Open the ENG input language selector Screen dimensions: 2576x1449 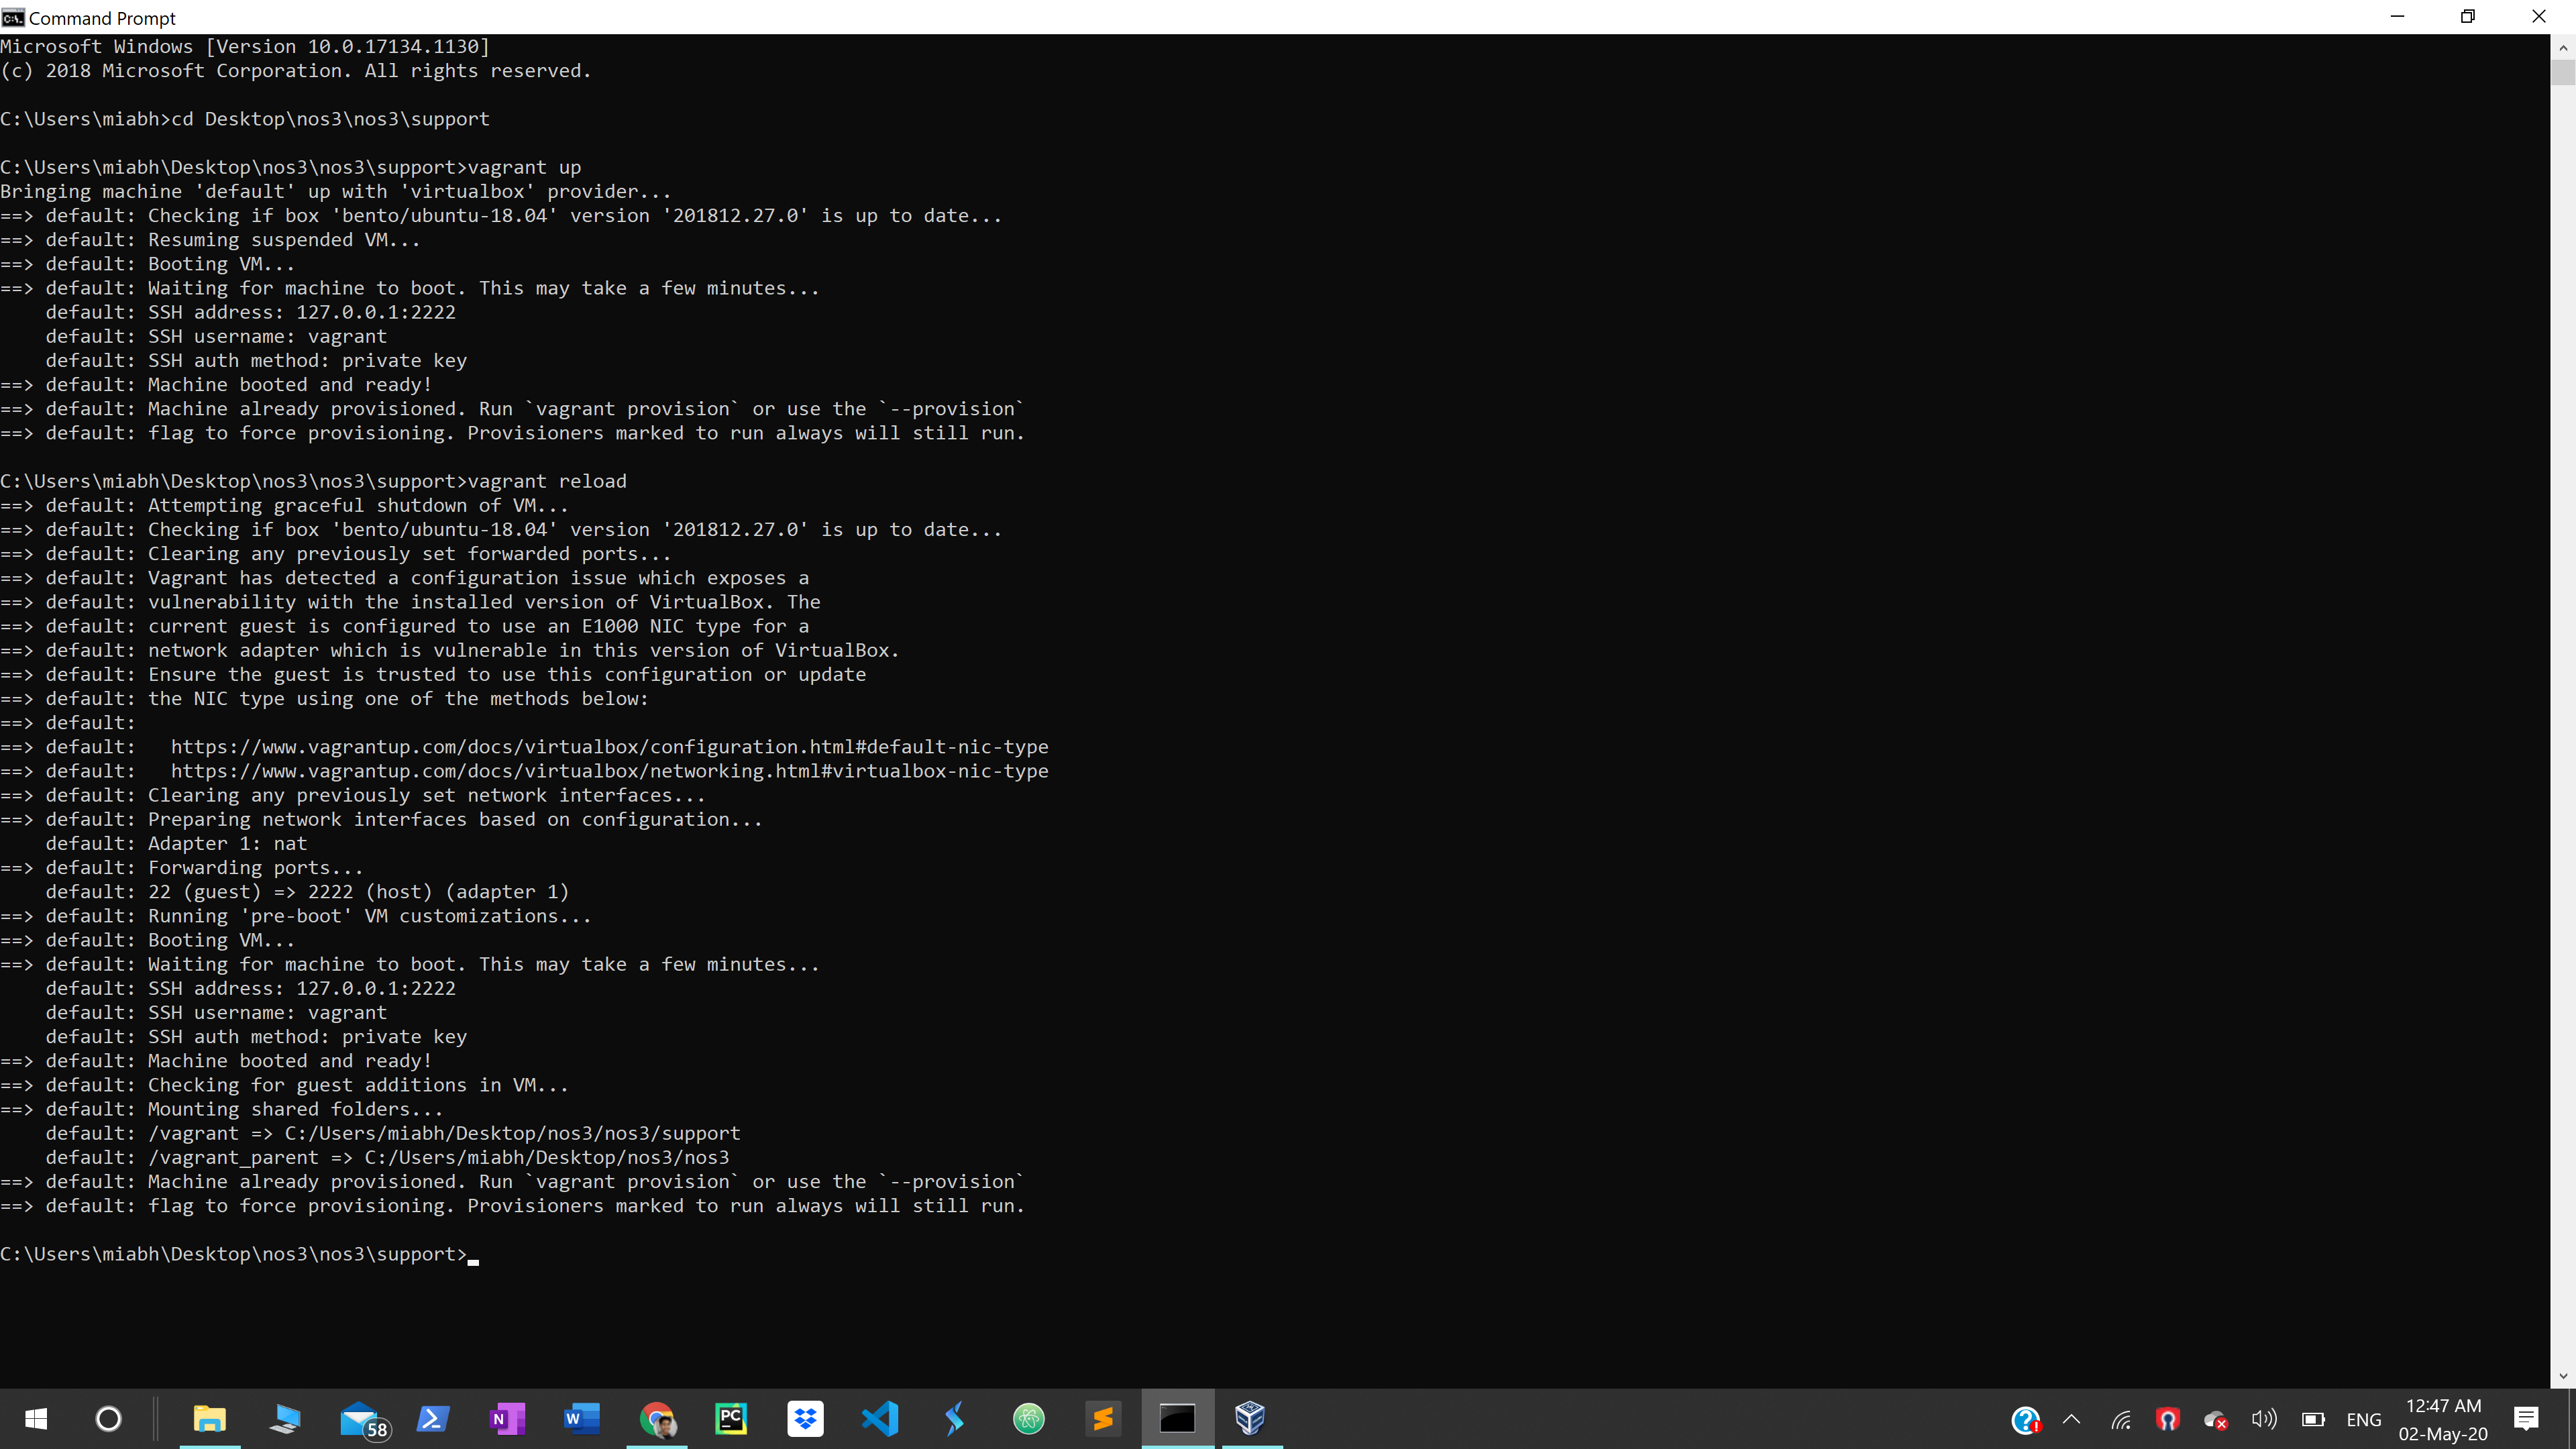coord(2364,1419)
